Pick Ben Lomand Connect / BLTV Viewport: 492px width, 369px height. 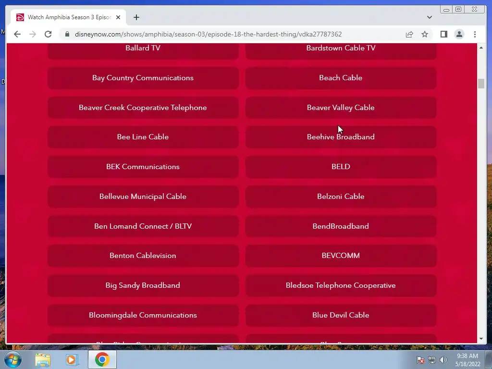click(143, 226)
